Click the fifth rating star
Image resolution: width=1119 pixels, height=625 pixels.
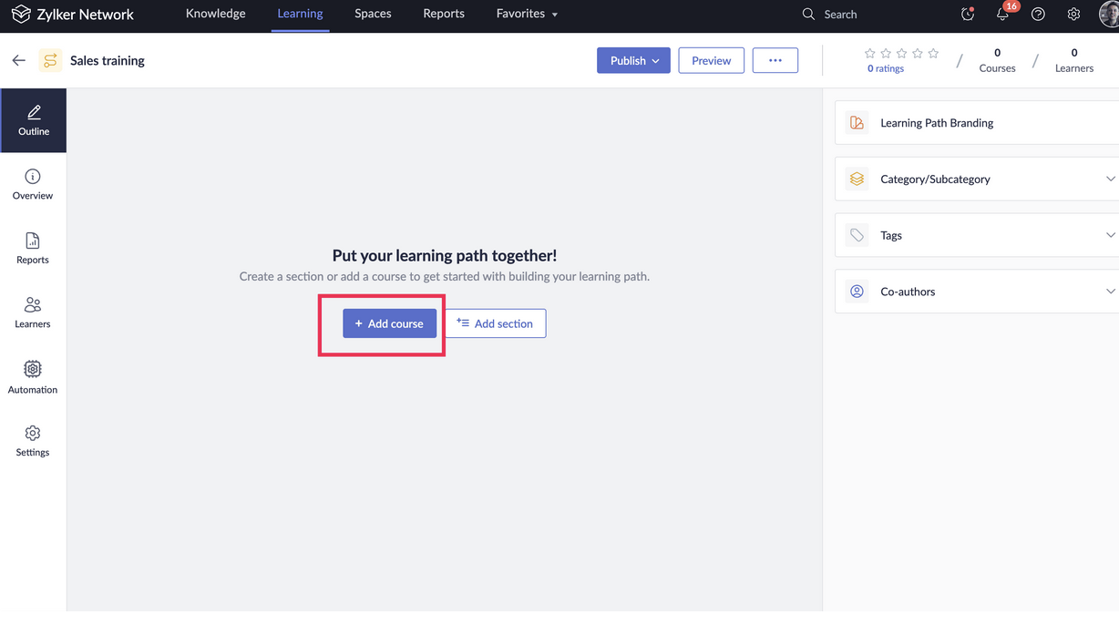tap(933, 54)
